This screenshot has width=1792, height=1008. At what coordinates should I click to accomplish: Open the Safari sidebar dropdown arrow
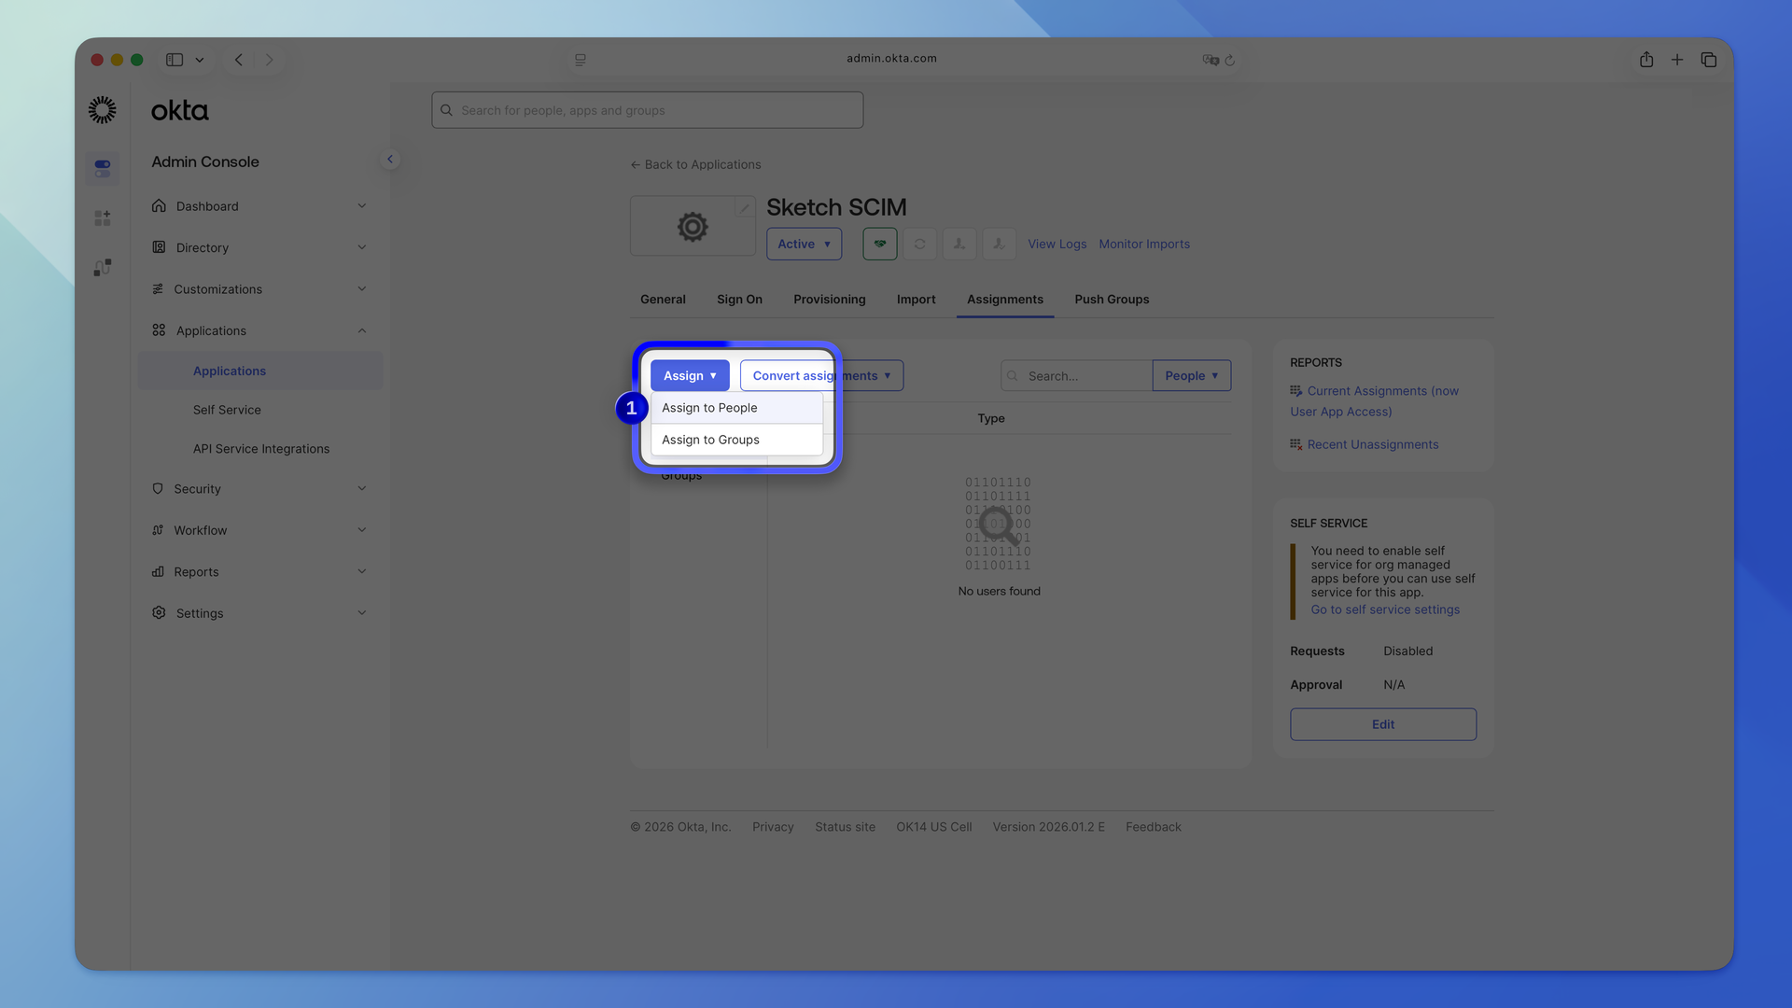(200, 60)
